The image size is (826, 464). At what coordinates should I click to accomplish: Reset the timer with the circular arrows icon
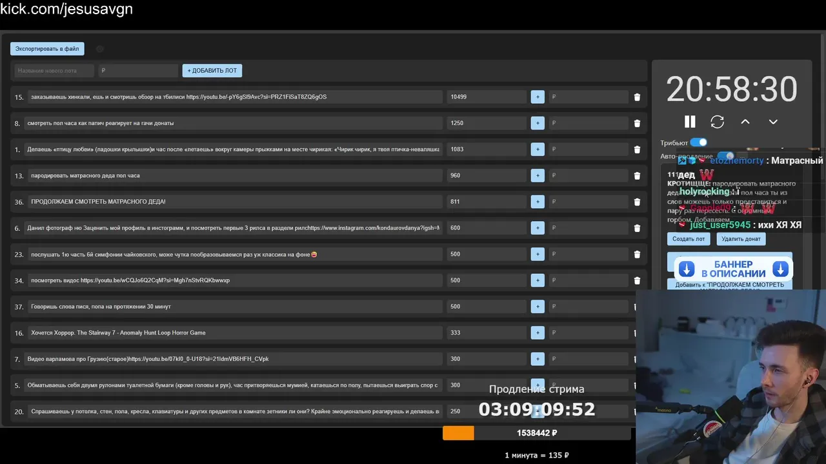(x=718, y=122)
